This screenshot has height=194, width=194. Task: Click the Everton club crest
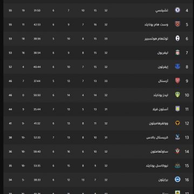click(177, 66)
